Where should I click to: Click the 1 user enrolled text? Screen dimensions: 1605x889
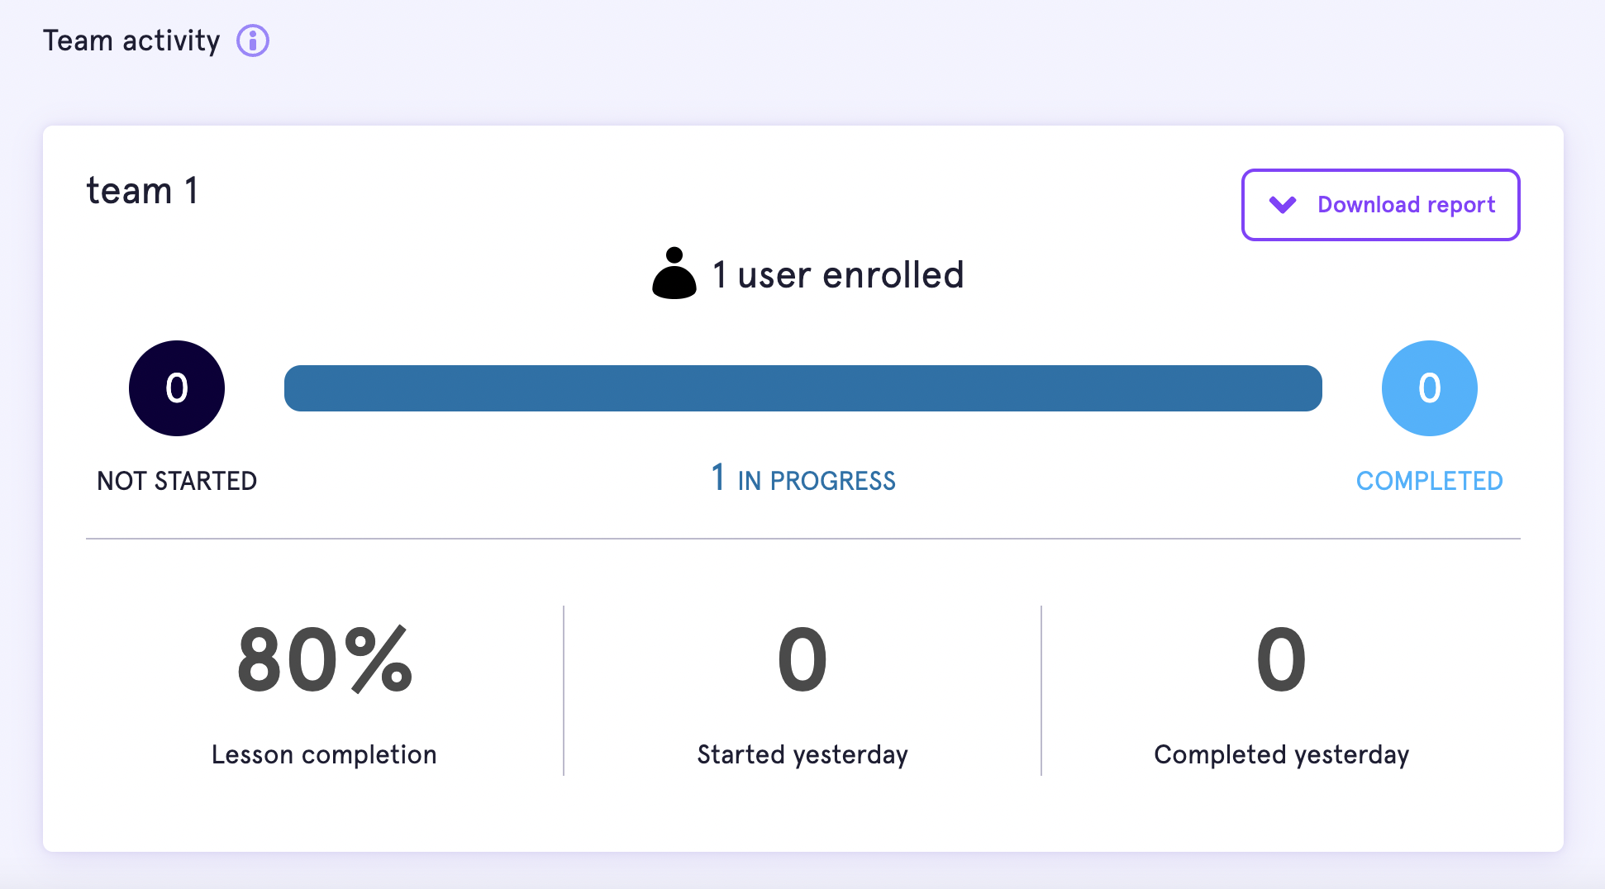(838, 275)
